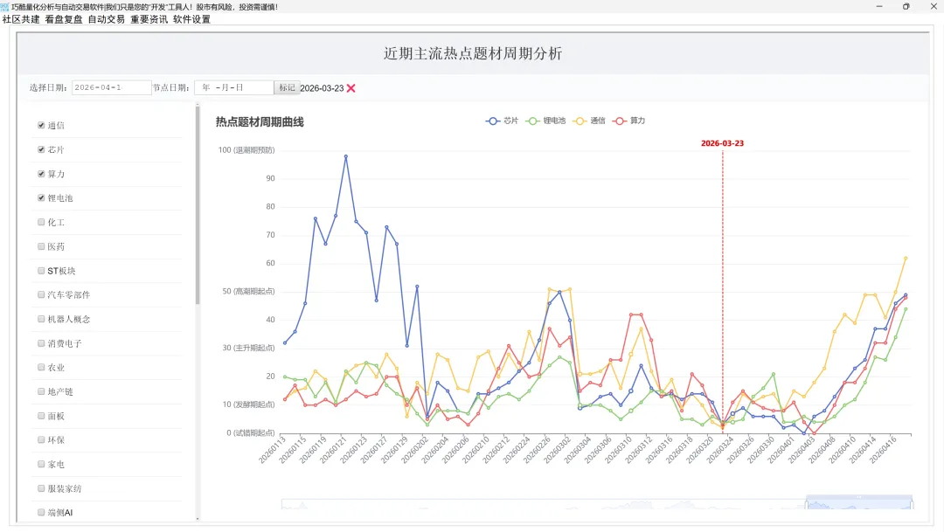The image size is (944, 532).
Task: Click the 近期主流热点题材周期分析 title
Action: 473,53
